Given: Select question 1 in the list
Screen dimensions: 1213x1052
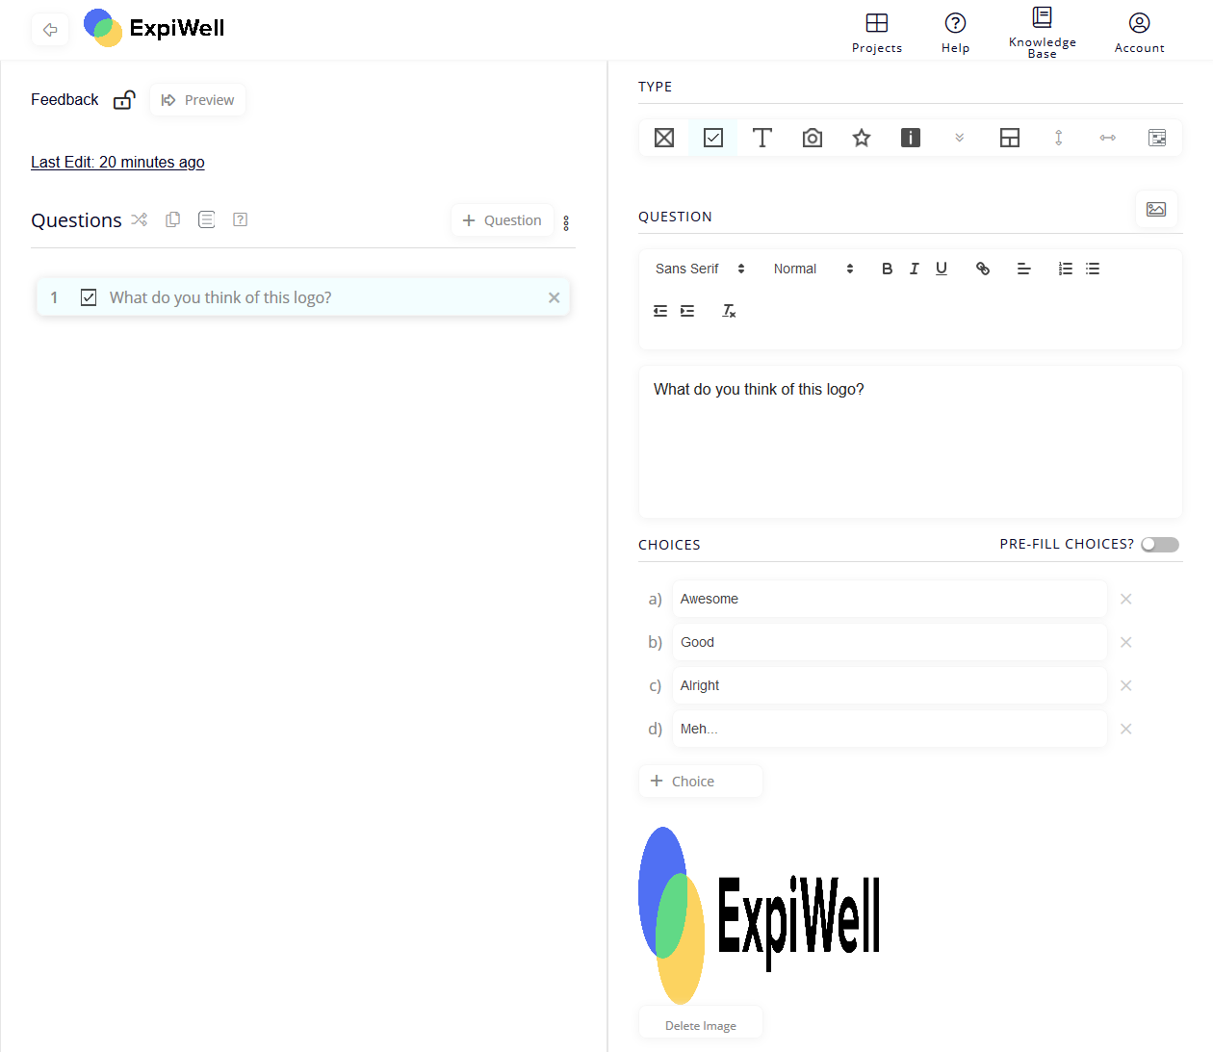Looking at the screenshot, I should pyautogui.click(x=302, y=297).
